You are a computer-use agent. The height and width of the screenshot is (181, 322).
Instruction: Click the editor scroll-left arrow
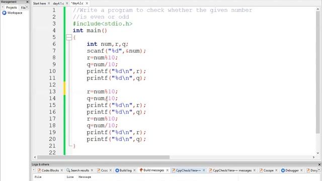(x=35, y=157)
